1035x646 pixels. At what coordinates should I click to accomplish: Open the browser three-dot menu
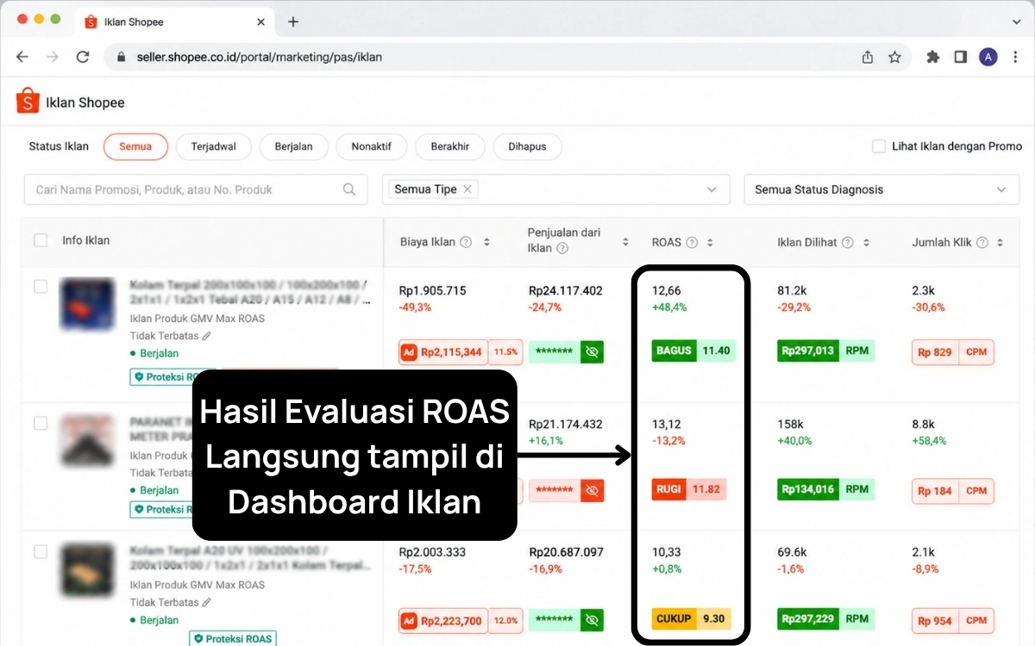point(1016,57)
